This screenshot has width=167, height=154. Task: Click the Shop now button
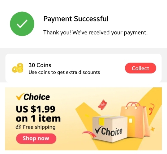36,139
